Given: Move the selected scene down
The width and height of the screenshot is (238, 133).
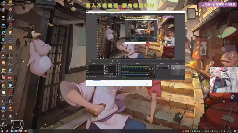Looking at the screenshot, I should pos(95,77).
